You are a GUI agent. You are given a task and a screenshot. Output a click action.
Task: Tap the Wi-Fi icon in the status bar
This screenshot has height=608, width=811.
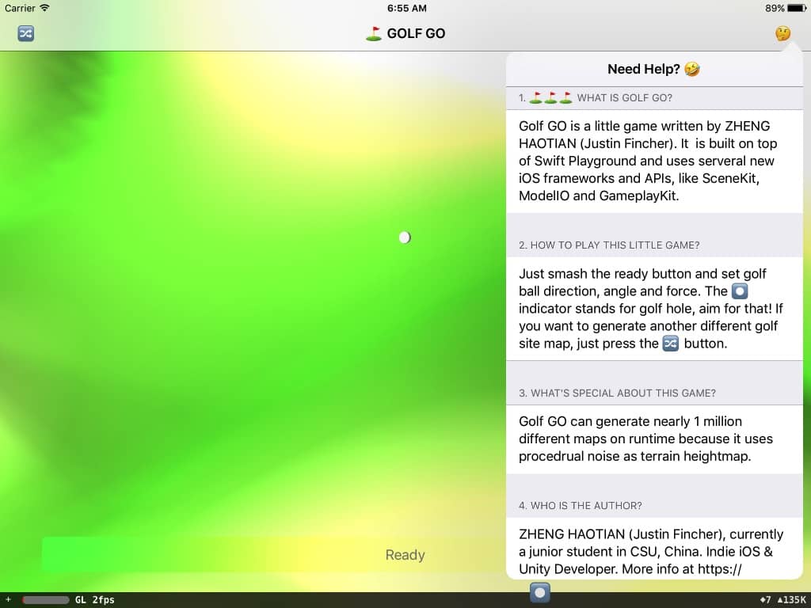click(x=45, y=8)
